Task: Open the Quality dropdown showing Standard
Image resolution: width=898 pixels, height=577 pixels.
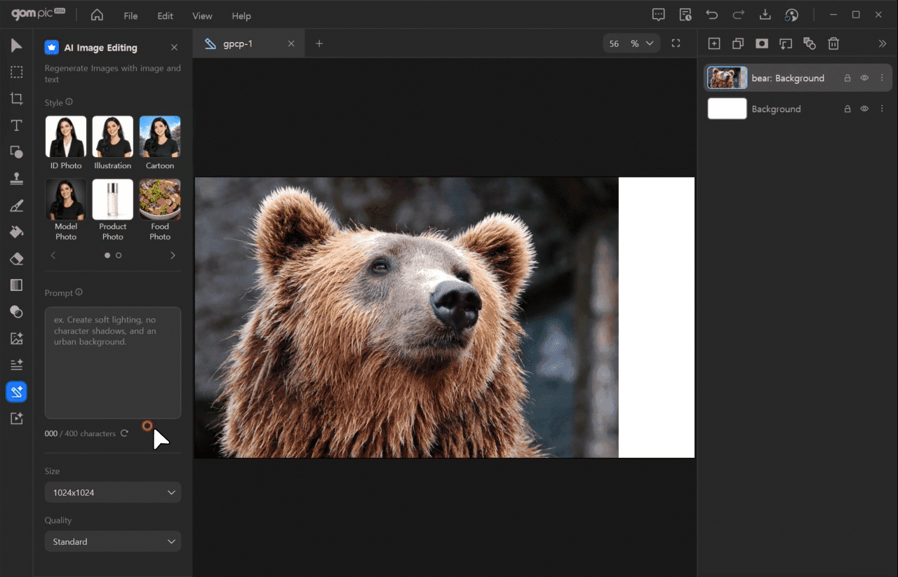Action: (113, 541)
